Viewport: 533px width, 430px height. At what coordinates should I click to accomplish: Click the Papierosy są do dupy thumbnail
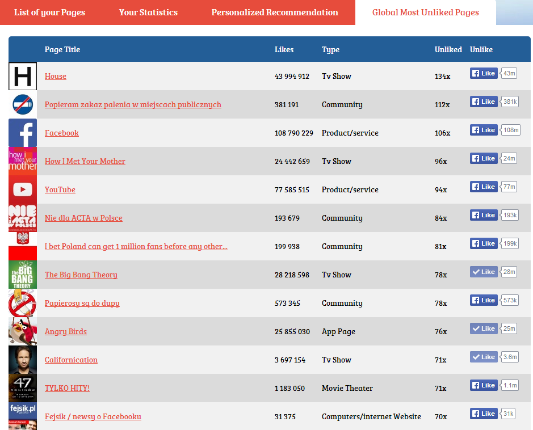pos(23,303)
